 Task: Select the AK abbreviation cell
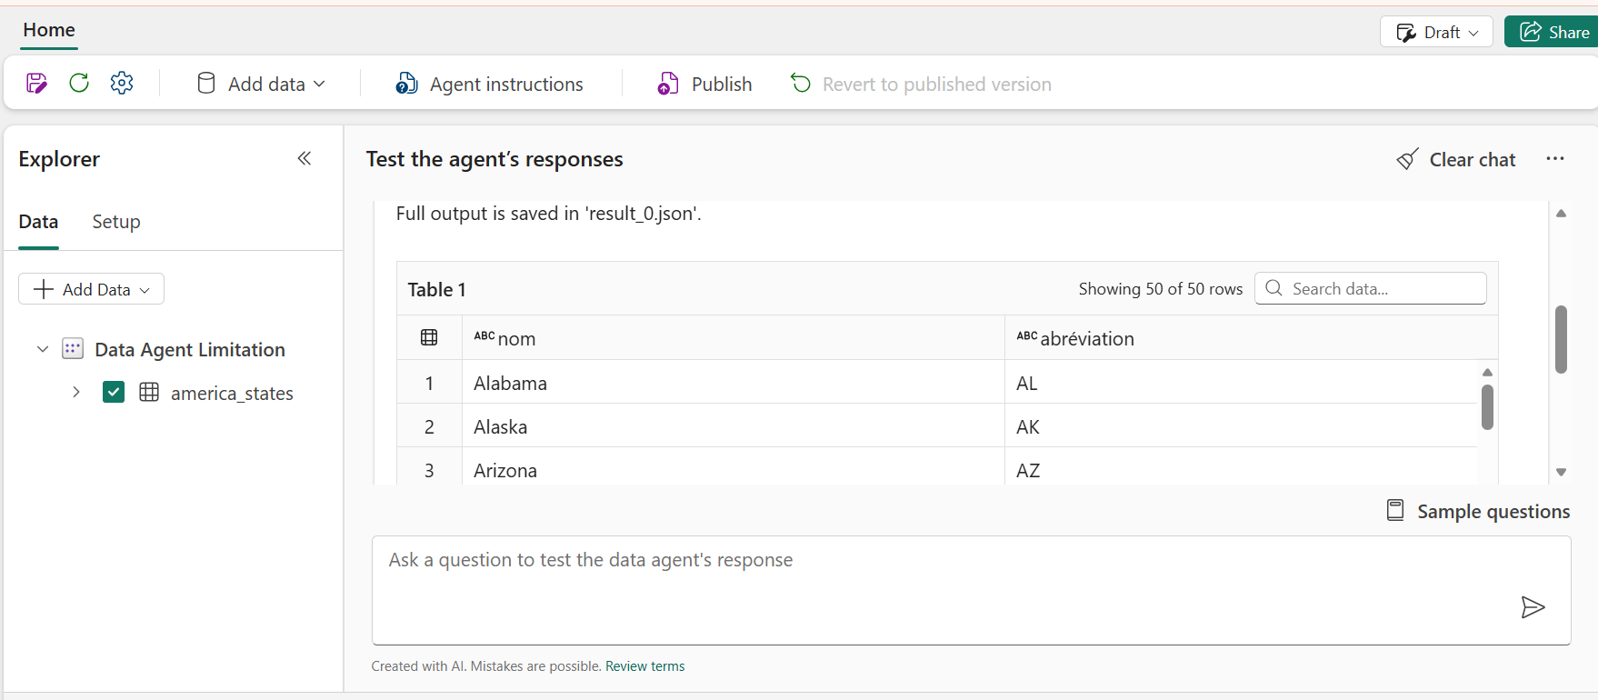pyautogui.click(x=1242, y=426)
